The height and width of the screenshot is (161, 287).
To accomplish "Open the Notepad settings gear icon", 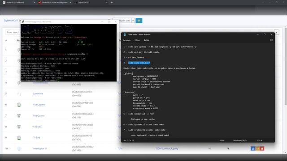I will point(271,40).
